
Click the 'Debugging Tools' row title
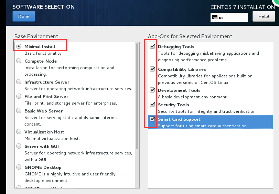coord(176,47)
